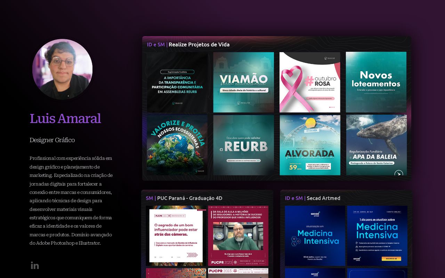View the Descubra quem pode solicitar REURB post
This screenshot has width=445, height=278.
pyautogui.click(x=243, y=145)
